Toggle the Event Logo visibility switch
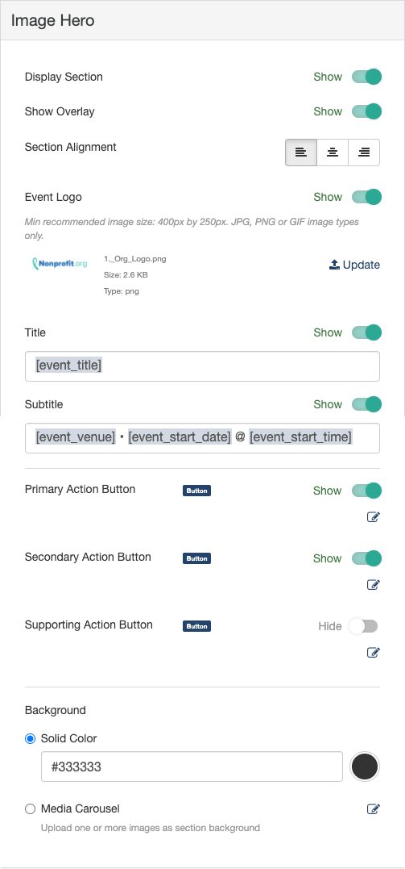 [x=367, y=197]
